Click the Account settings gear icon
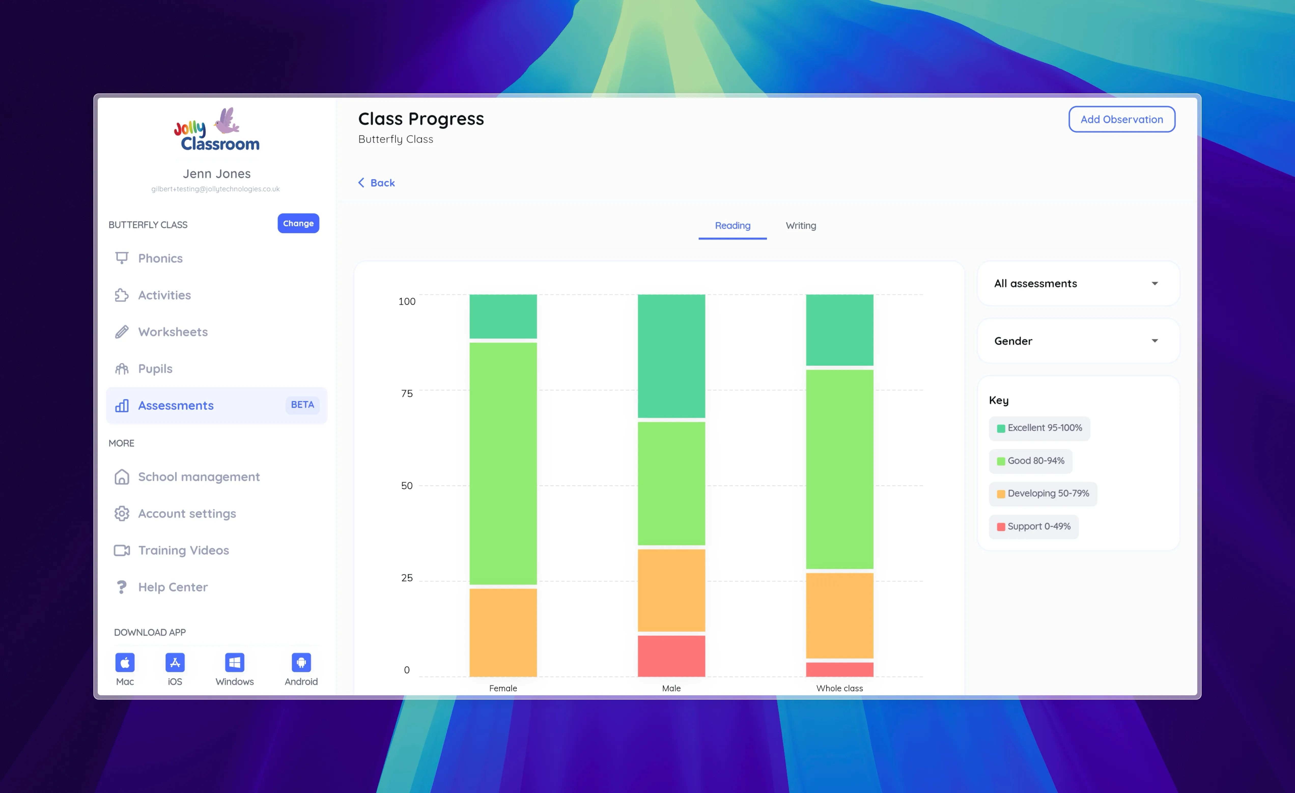 [122, 513]
